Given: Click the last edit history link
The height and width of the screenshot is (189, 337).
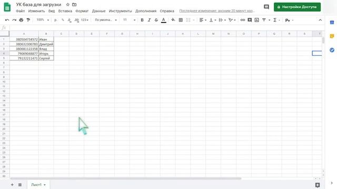Looking at the screenshot, I should pos(217,10).
